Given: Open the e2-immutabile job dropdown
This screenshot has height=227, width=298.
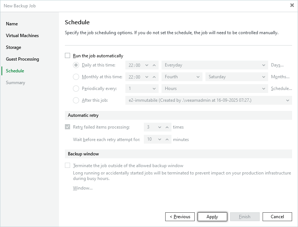Looking at the screenshot, I should click(x=208, y=100).
